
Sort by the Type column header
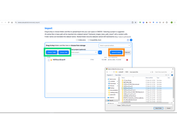click(x=158, y=78)
